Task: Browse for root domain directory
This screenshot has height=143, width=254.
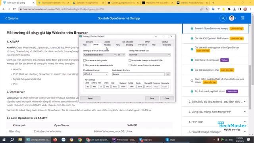Action: coord(168,74)
